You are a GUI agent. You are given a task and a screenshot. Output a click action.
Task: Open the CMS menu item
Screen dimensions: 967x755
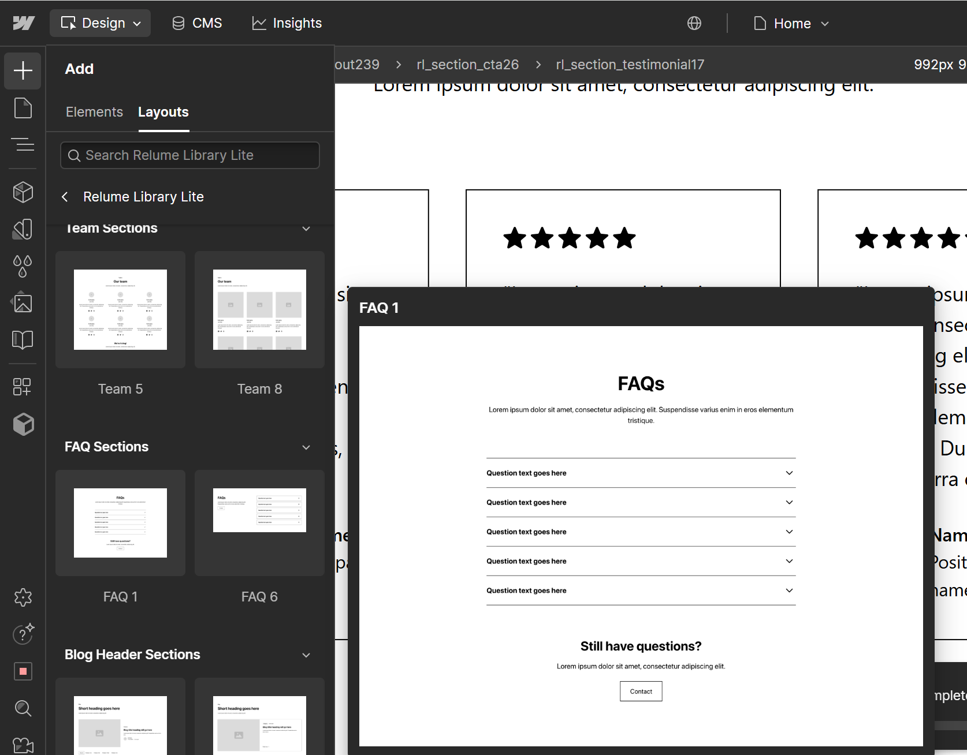coord(197,23)
